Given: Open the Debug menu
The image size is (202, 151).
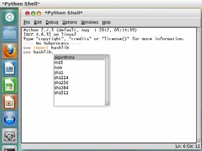Looking at the screenshot, I should point(52,22).
